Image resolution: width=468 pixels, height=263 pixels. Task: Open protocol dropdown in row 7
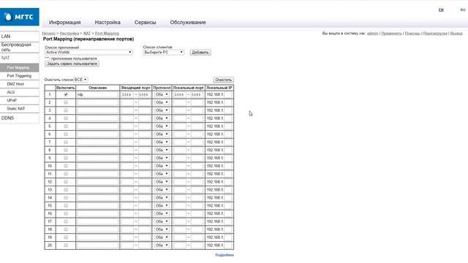pyautogui.click(x=162, y=142)
